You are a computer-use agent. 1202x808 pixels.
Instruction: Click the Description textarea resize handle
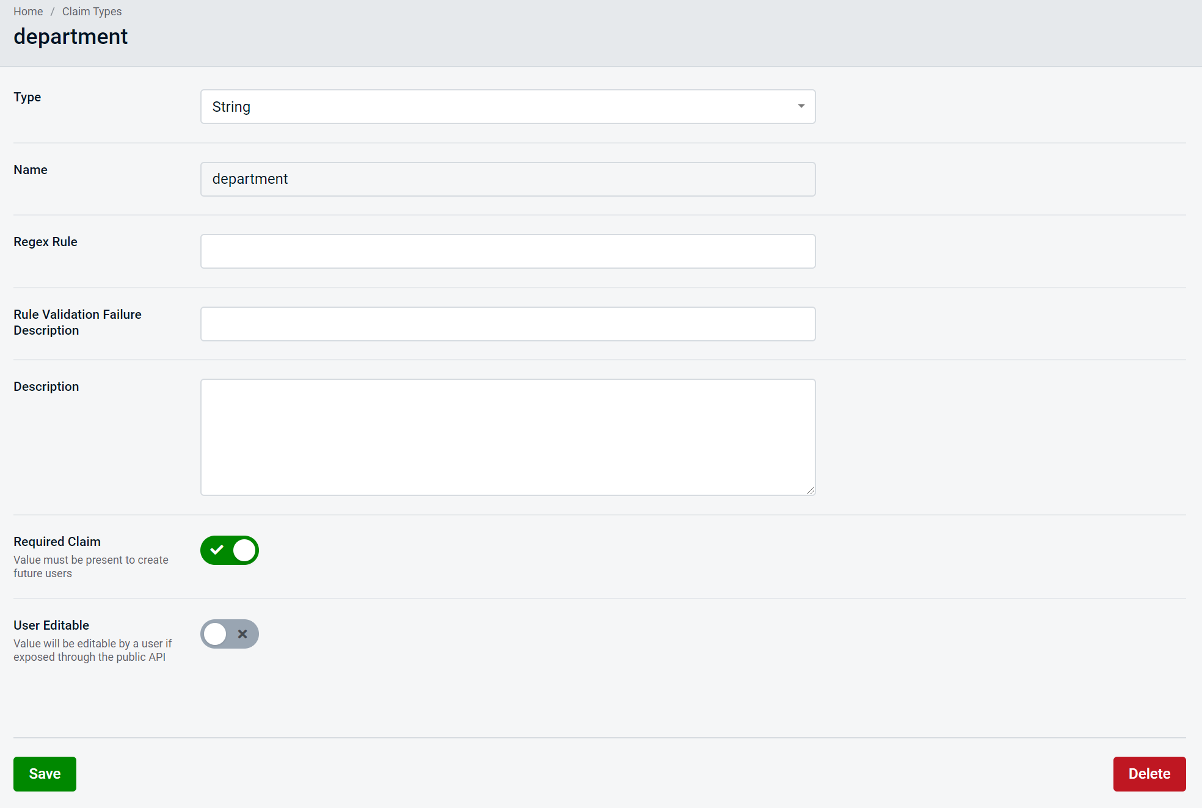[x=810, y=490]
